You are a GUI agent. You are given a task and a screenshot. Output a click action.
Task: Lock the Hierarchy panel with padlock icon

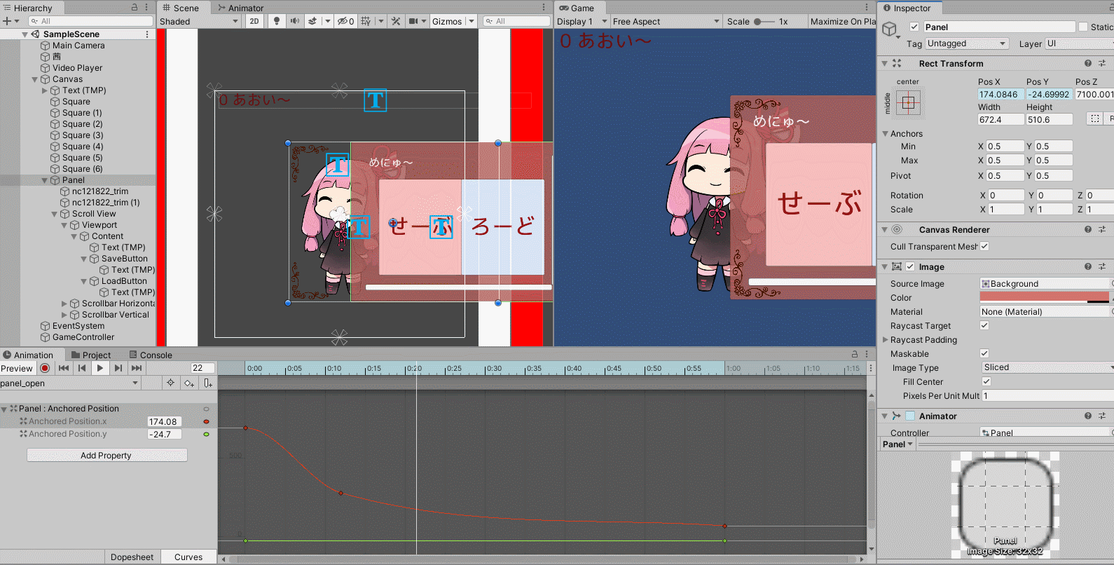(x=135, y=7)
